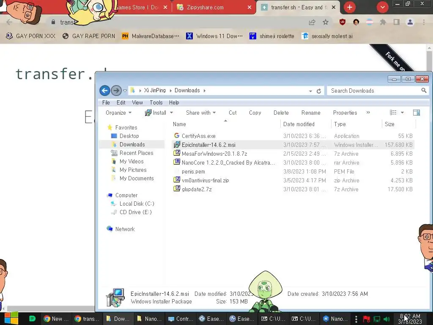Open the address bar history dropdown arrow
Screen dimensions: 433x325
tap(310, 91)
